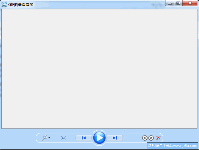The image size is (199, 150).
Task: Click the zoom magnifier icon
Action: [x=45, y=138]
